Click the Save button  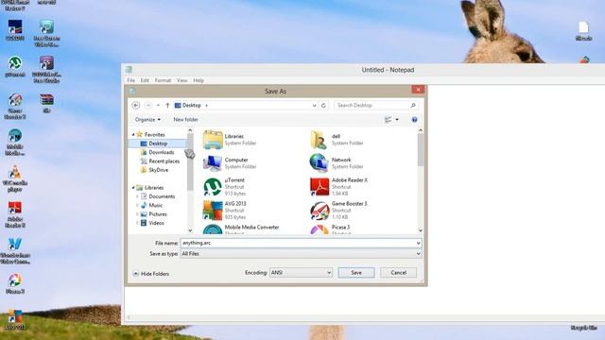point(356,273)
